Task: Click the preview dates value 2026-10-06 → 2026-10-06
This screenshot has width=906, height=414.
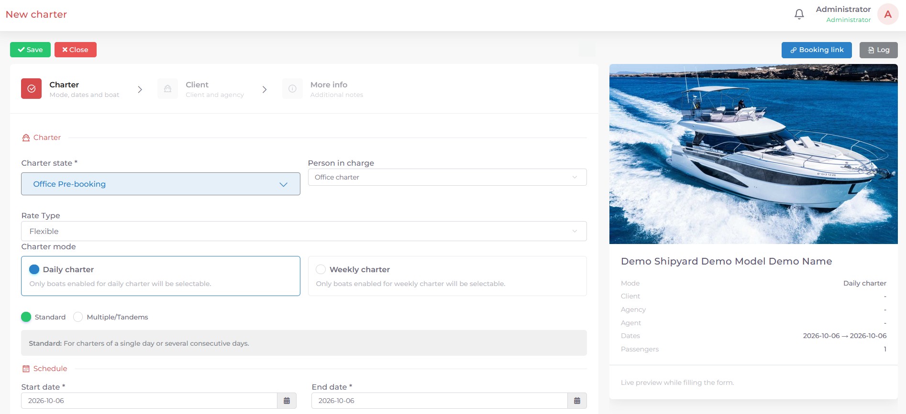Action: coord(845,336)
